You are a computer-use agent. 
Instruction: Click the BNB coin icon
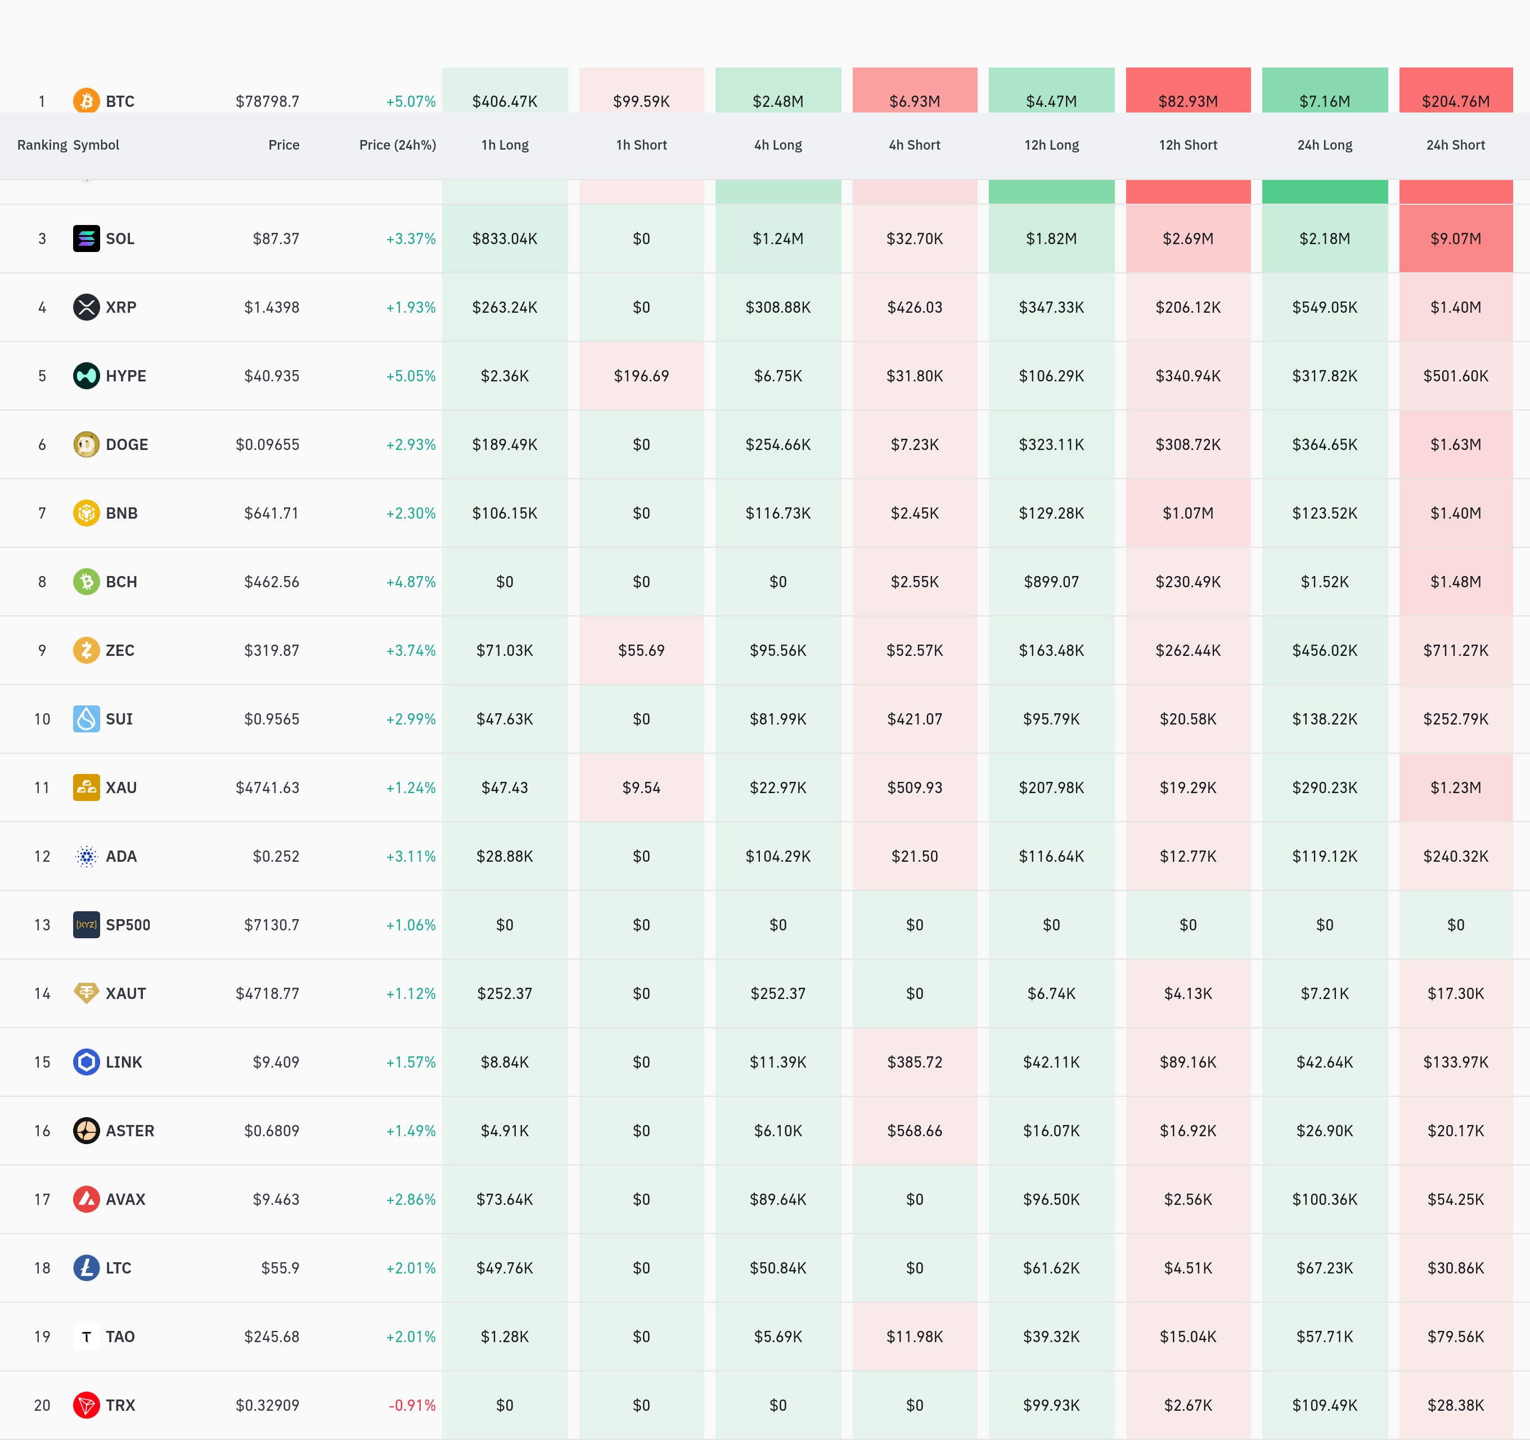86,512
